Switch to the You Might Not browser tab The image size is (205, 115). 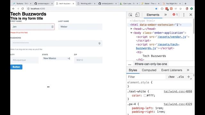coord(171,4)
